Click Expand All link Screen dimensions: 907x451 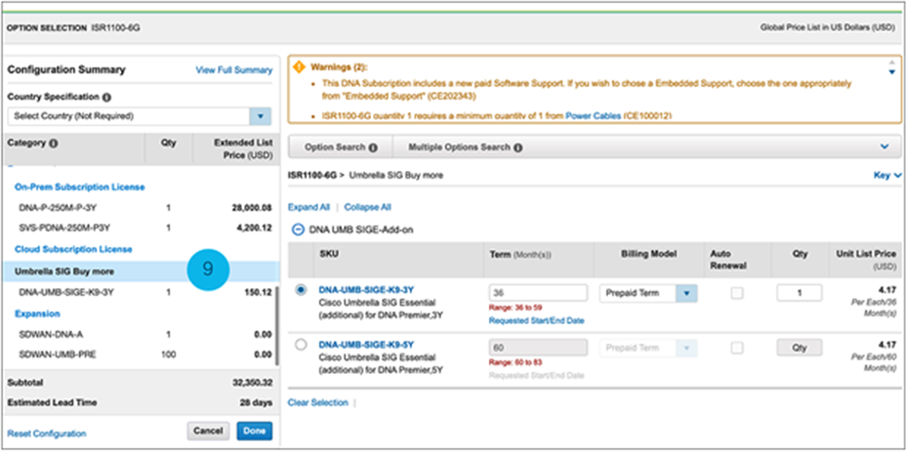point(309,207)
